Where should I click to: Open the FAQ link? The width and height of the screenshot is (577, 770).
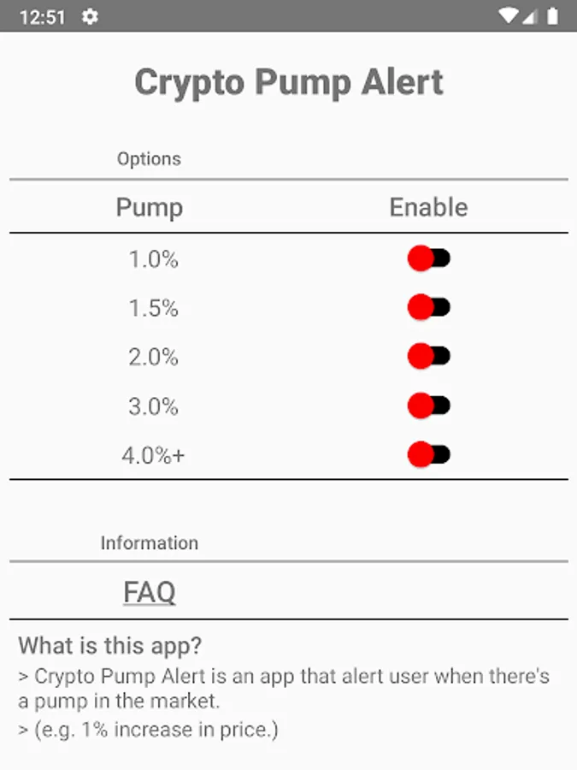(150, 592)
